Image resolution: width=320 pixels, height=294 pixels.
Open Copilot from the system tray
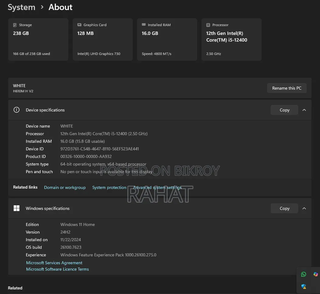(x=316, y=274)
